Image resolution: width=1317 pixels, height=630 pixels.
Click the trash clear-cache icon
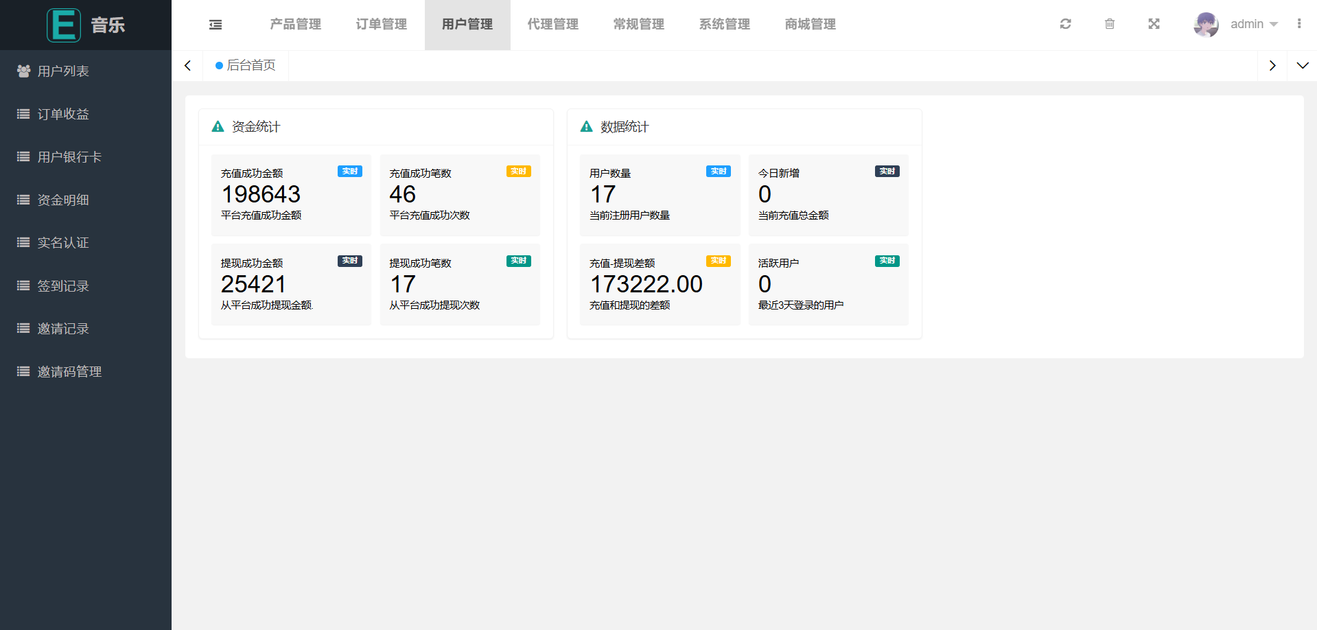pos(1109,24)
